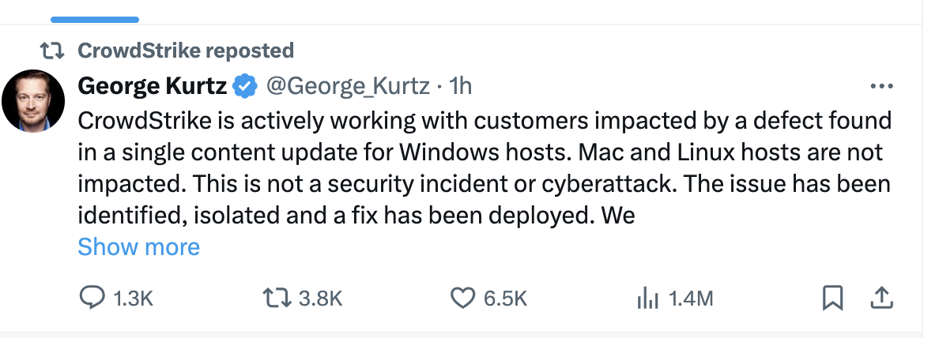Image resolution: width=939 pixels, height=338 pixels.
Task: Click George Kurtz's profile photo
Action: pos(32,100)
